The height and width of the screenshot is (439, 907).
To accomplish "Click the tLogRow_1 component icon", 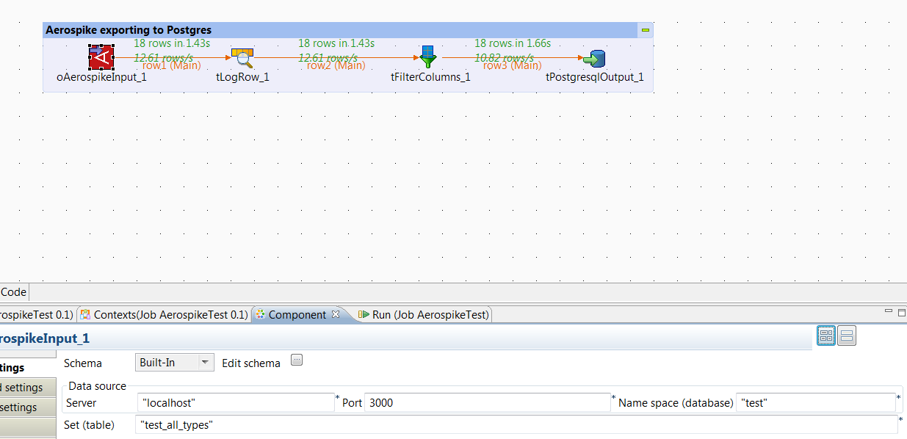I will click(242, 58).
